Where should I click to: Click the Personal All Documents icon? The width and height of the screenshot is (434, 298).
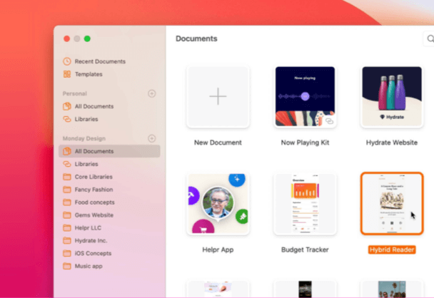tap(67, 106)
